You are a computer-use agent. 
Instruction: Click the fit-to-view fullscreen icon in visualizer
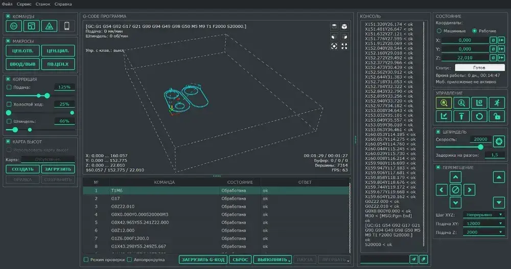coord(344,46)
